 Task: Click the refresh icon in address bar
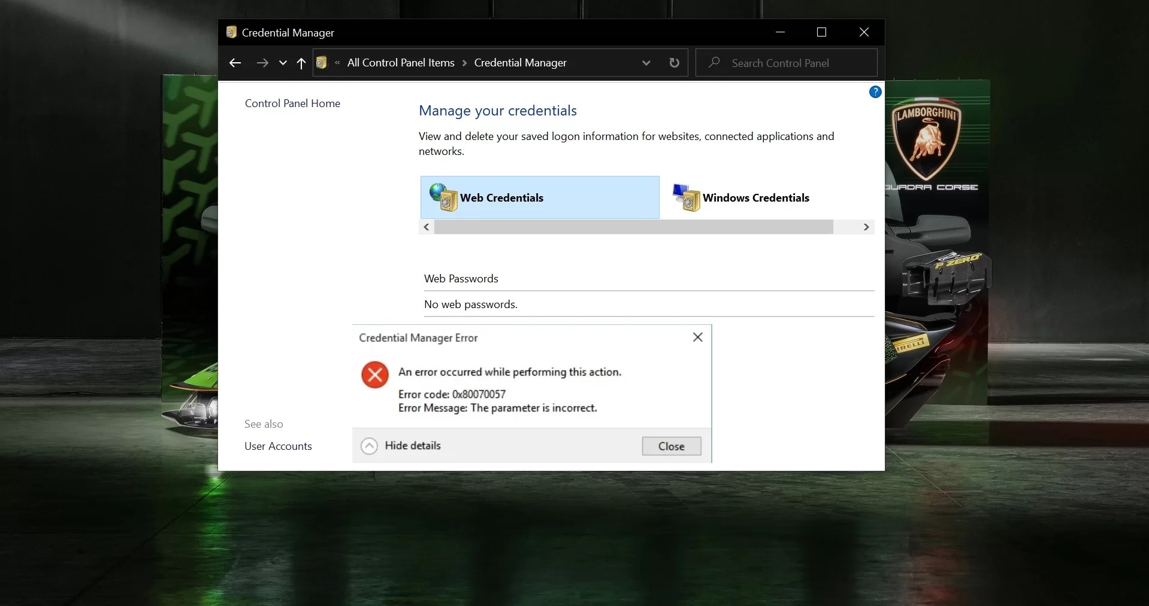[673, 62]
